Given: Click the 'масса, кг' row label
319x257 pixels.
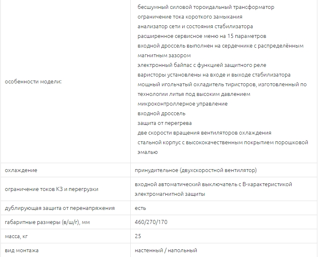Looking at the screenshot, I should (16, 236).
